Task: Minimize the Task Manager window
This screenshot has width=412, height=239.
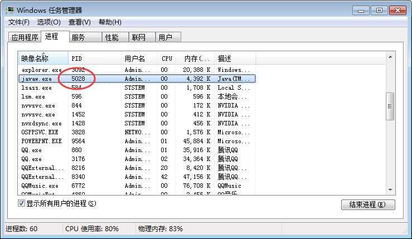Action: click(361, 11)
